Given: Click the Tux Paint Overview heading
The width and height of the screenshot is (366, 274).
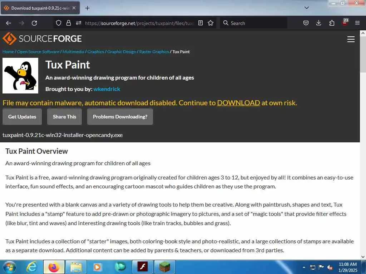Looking at the screenshot, I should (37, 151).
